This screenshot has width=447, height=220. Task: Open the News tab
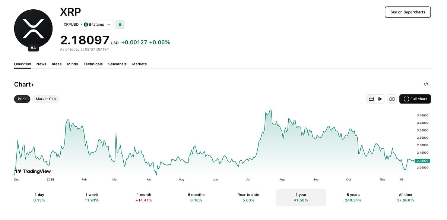point(41,64)
